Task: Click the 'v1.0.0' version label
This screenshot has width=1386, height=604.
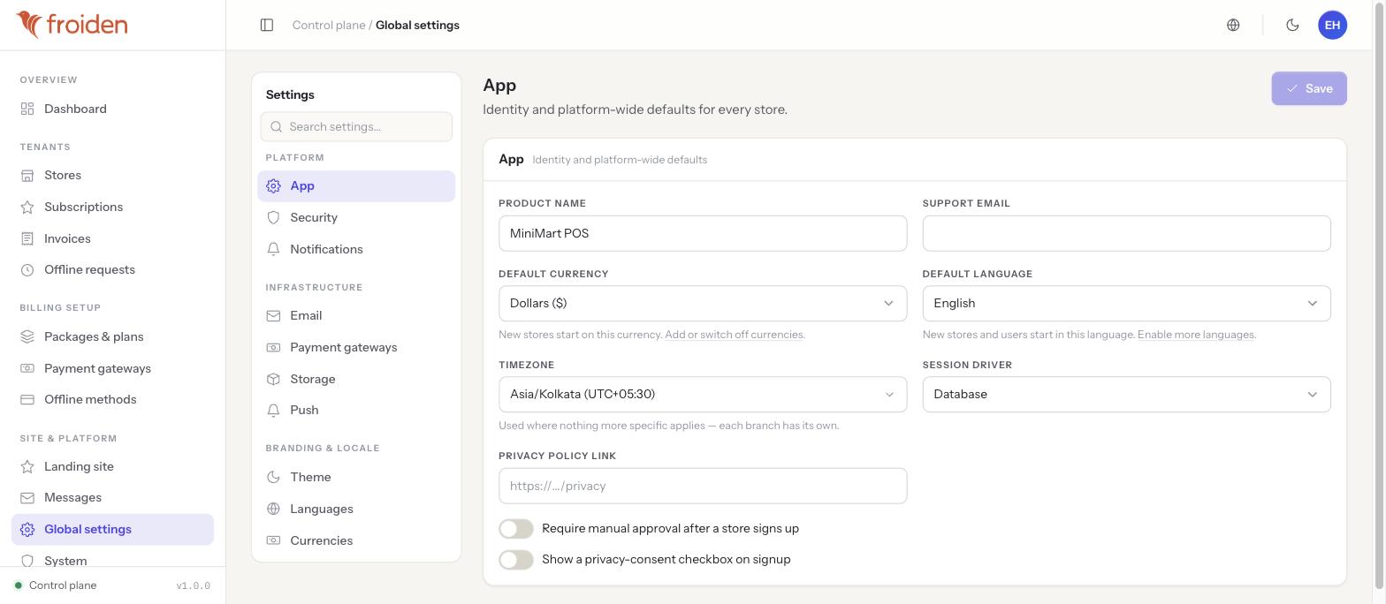Action: click(193, 585)
